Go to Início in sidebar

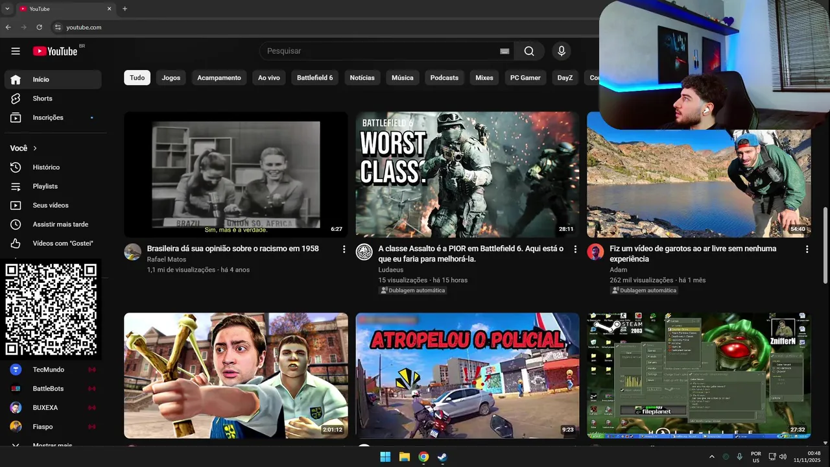(53, 79)
